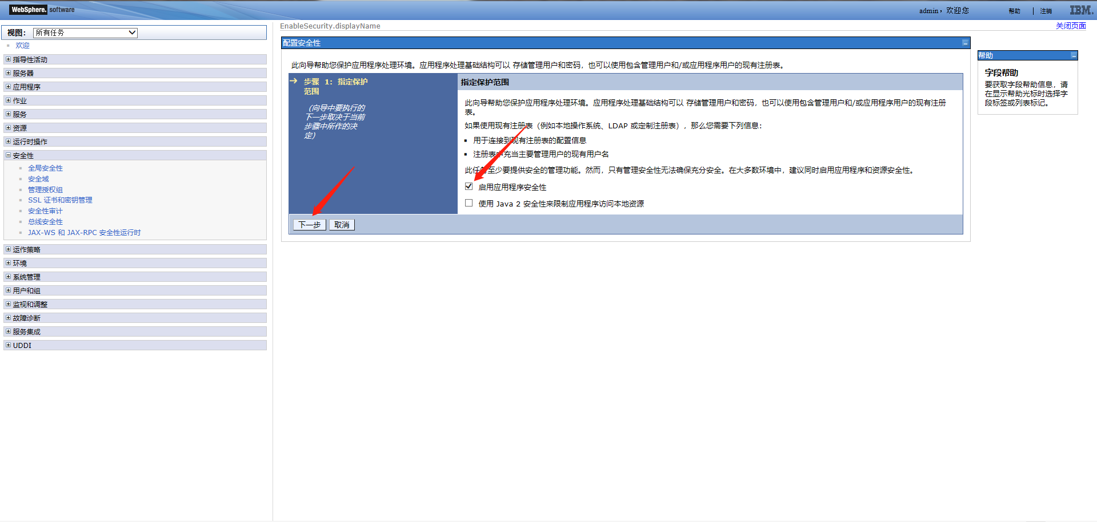Expand the 指导性活动 navigation section
Screen dimensions: 1097x522
8,59
